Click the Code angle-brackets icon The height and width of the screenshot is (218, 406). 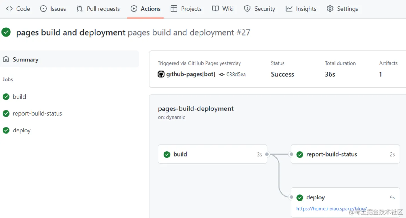pyautogui.click(x=9, y=9)
